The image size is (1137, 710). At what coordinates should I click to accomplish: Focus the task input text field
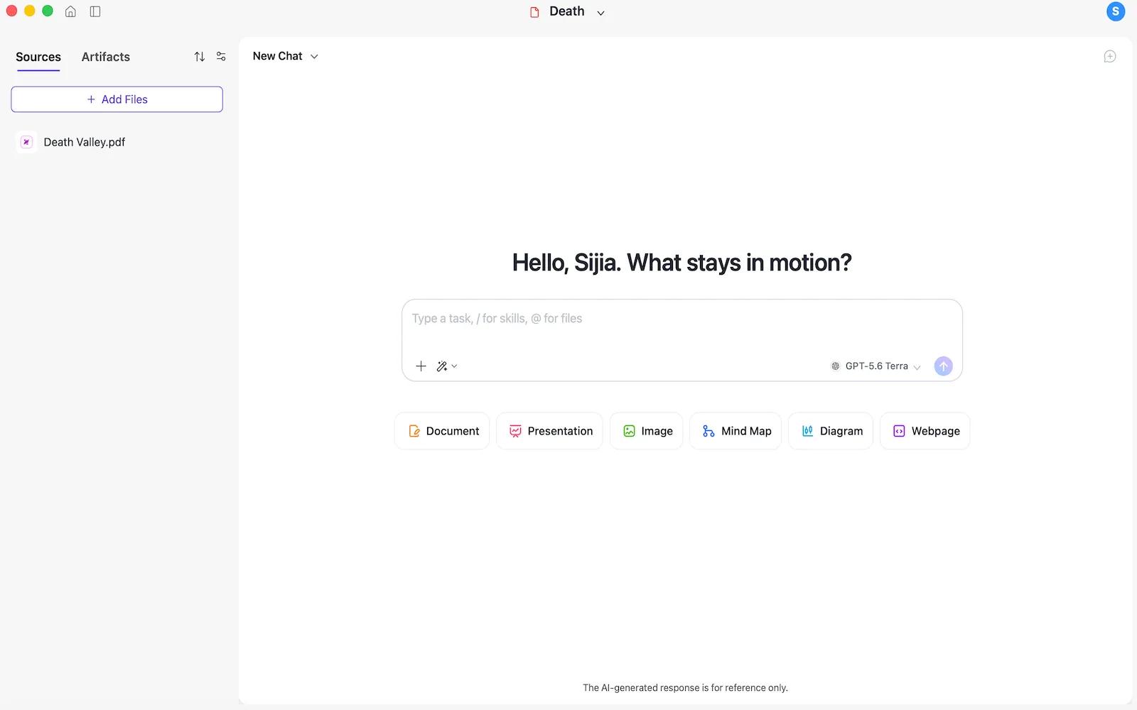[x=682, y=328]
